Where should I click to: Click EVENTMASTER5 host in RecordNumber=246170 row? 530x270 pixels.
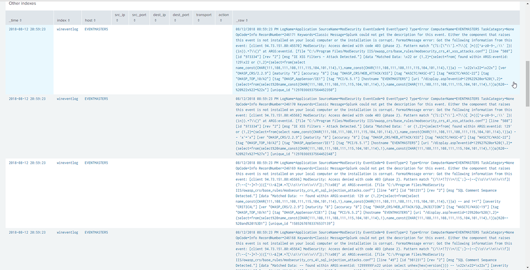click(96, 99)
